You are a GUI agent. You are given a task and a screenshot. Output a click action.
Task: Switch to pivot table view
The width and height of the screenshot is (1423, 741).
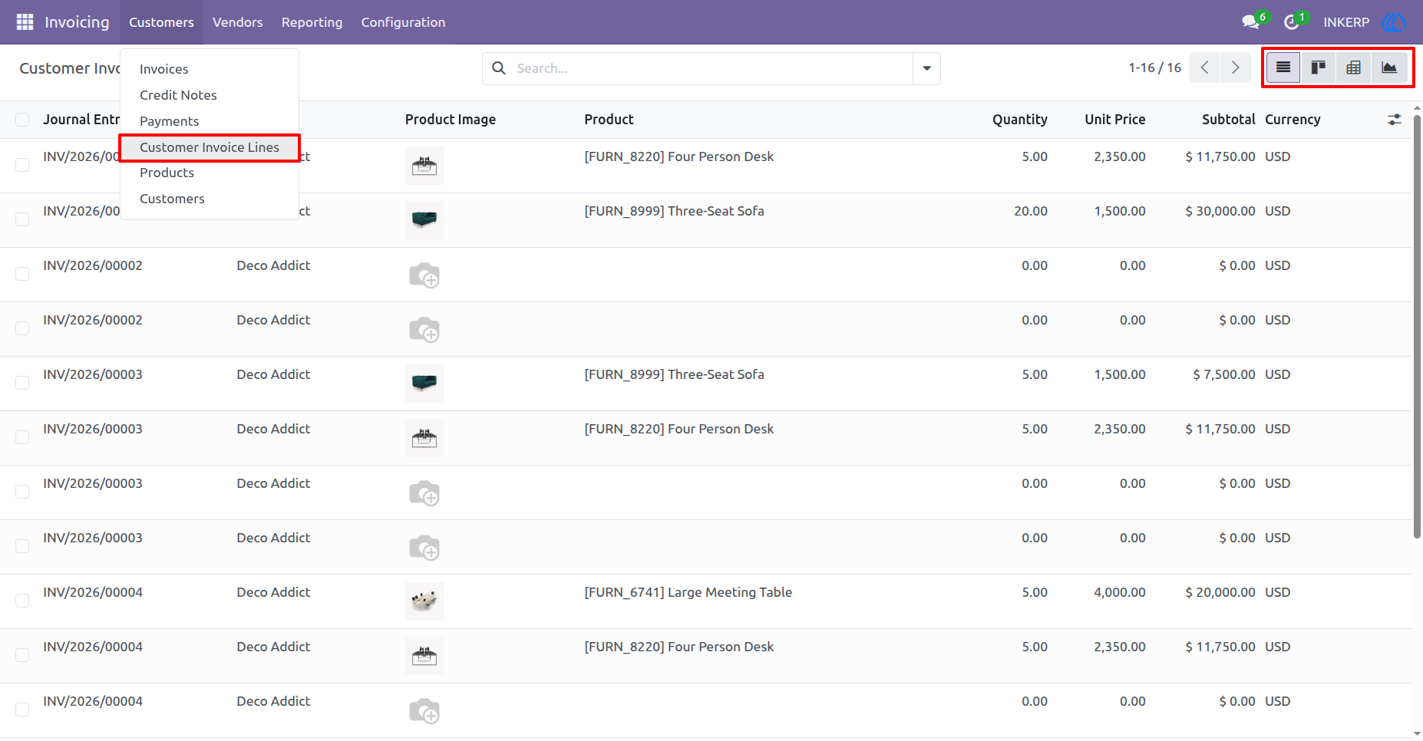pos(1354,68)
